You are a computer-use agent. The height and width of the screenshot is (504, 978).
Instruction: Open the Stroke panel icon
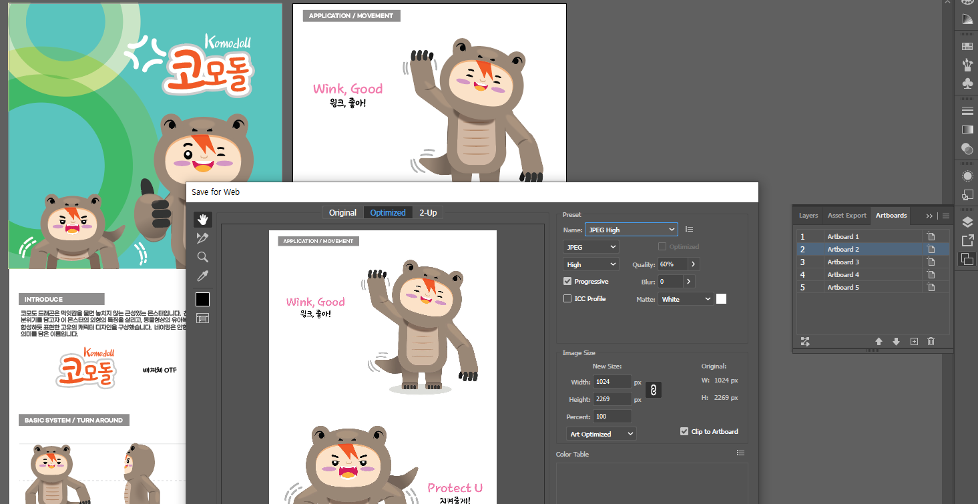967,110
